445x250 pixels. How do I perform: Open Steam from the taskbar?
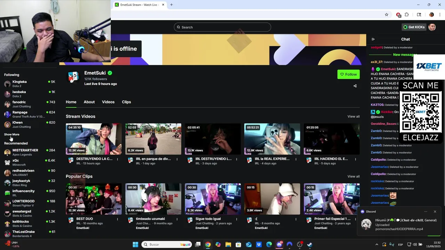310,244
